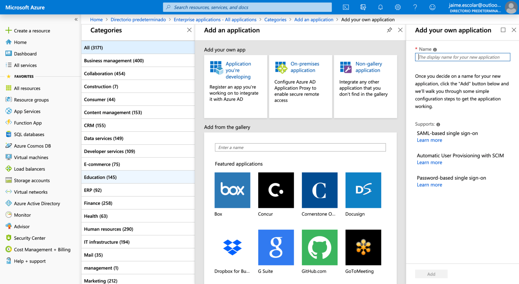The height and width of the screenshot is (284, 519).
Task: Open the Cloud Shell terminal icon
Action: [346, 7]
